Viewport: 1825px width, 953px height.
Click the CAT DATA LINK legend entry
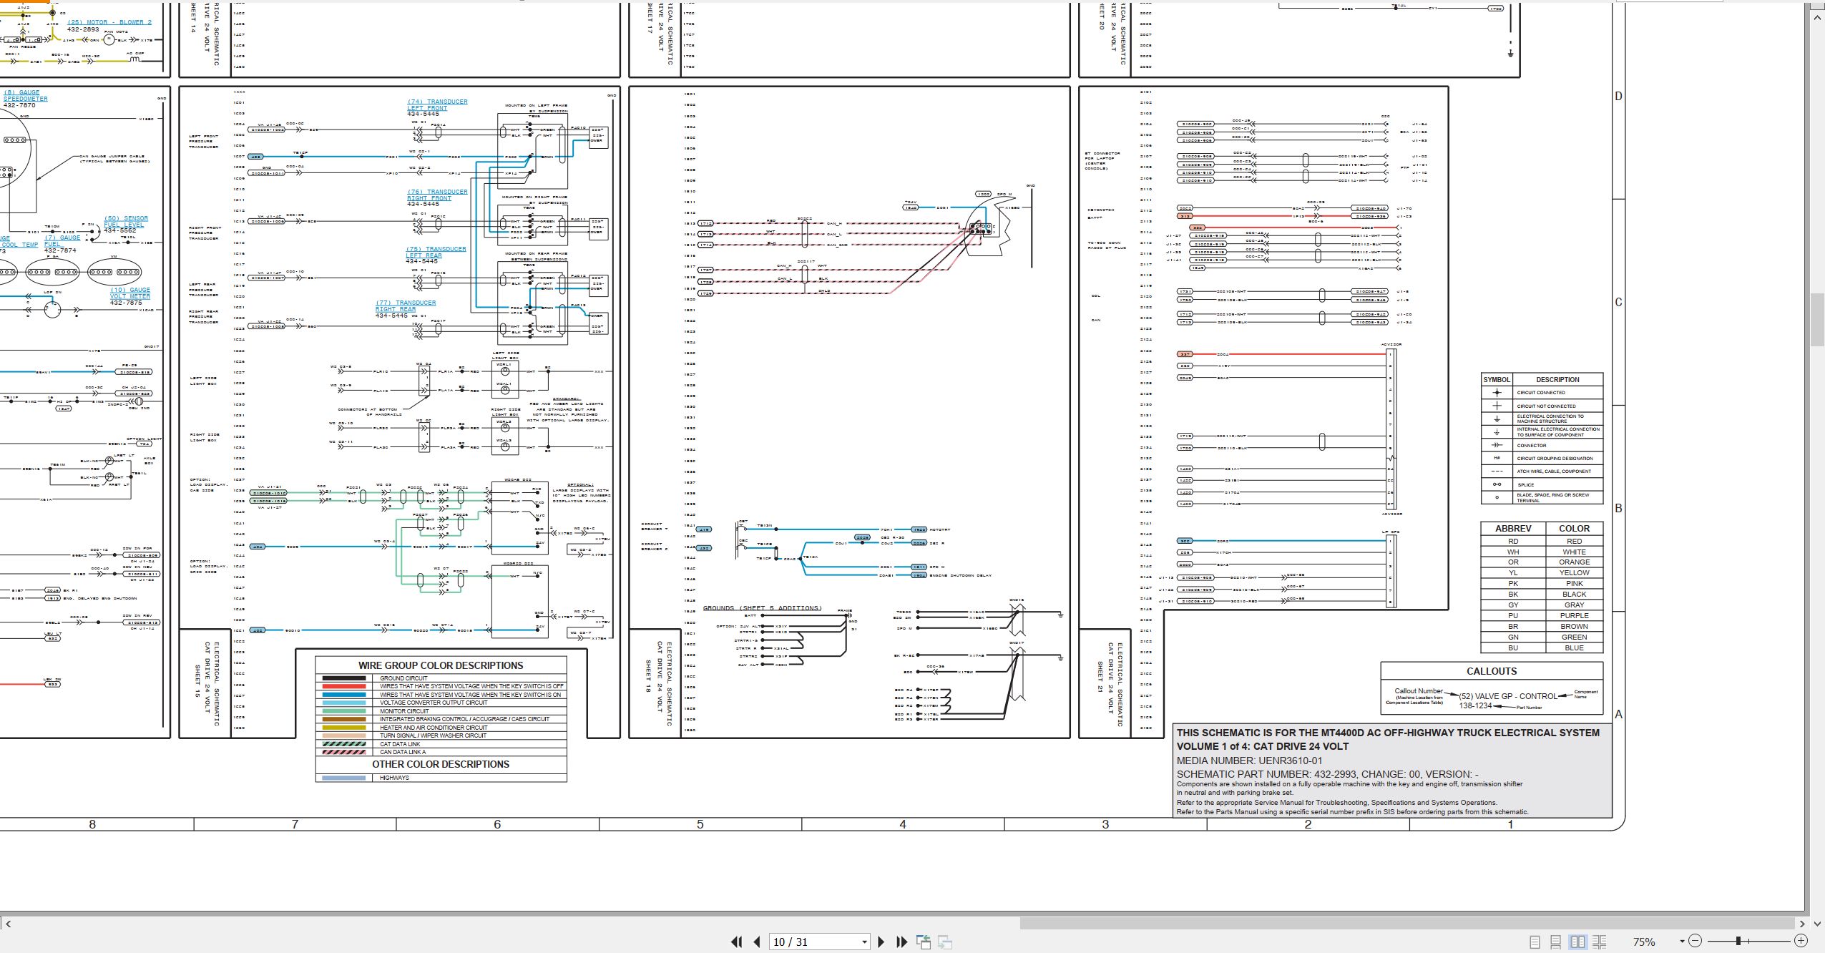pyautogui.click(x=400, y=744)
